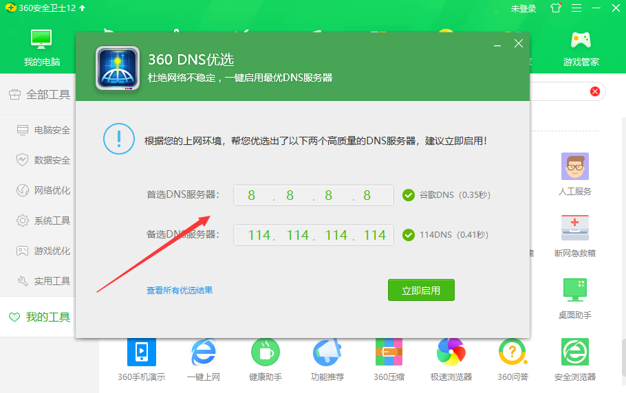Open 极速浏览器 tool

point(451,360)
